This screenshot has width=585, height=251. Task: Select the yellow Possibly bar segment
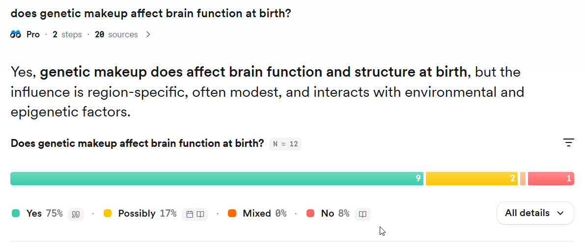click(472, 178)
